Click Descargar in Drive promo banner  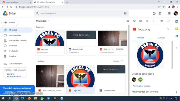click(9, 92)
